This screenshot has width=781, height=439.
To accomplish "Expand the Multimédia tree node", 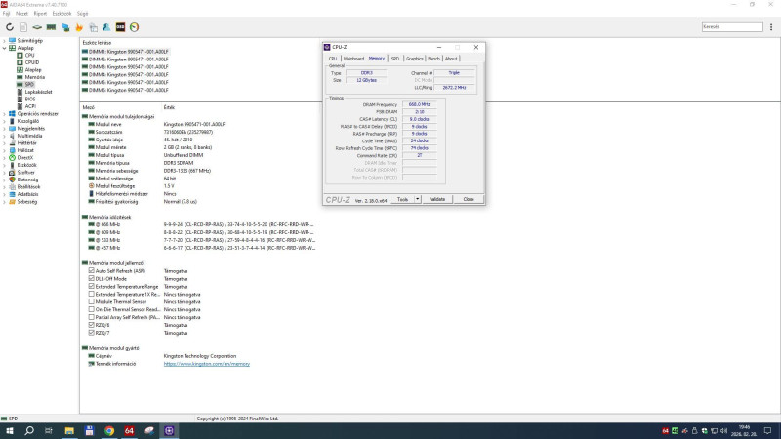I will coord(5,136).
